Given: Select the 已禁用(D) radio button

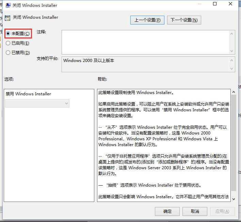Looking at the screenshot, I should tap(18, 53).
